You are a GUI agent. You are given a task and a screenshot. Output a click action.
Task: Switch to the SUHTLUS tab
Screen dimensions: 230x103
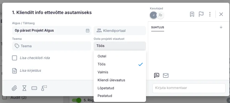point(158,27)
